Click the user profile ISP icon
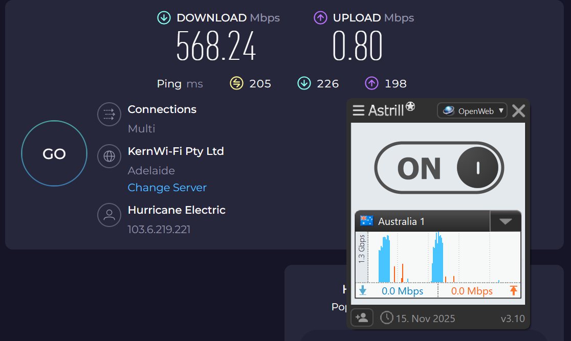 (x=109, y=215)
